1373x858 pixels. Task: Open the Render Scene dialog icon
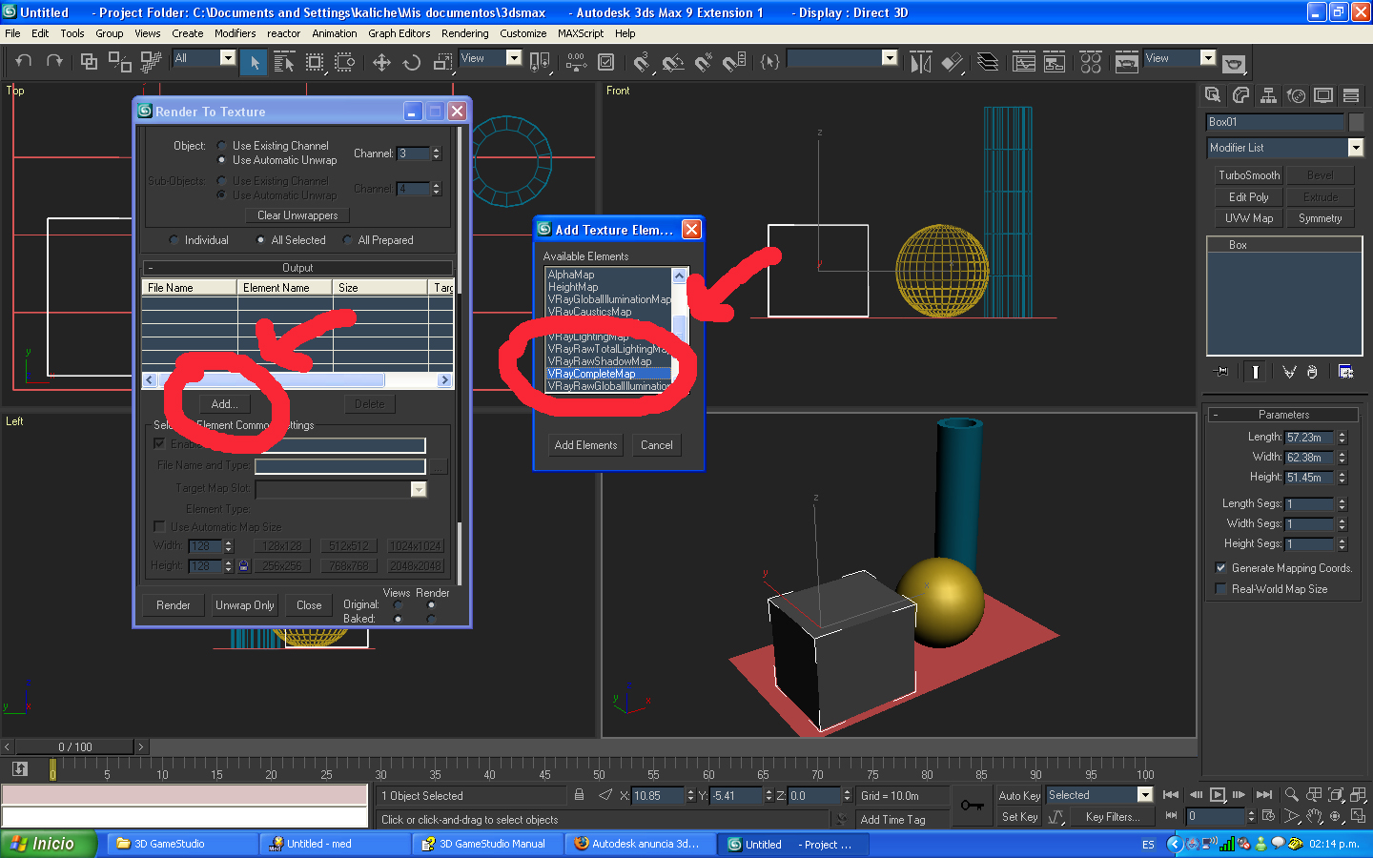click(1126, 63)
